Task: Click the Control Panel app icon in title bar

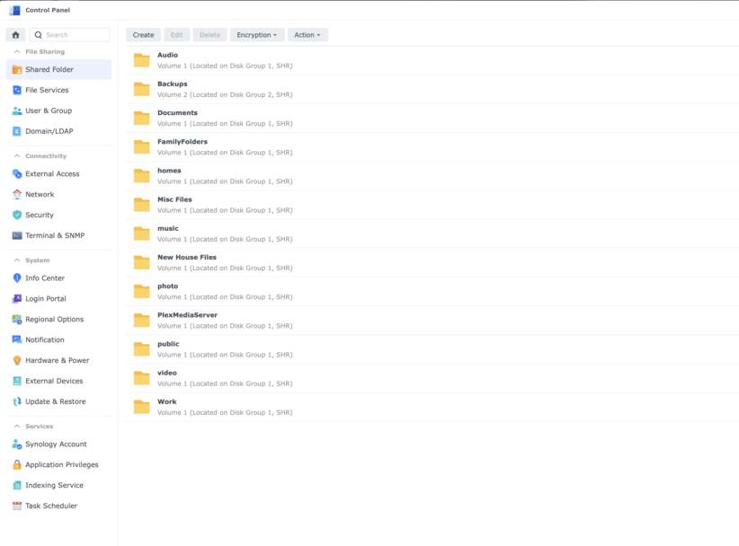Action: point(15,10)
